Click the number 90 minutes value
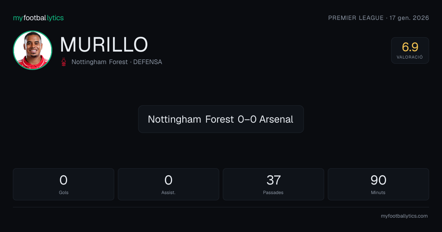 point(378,180)
